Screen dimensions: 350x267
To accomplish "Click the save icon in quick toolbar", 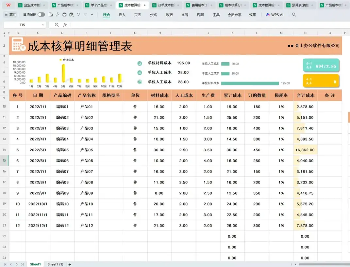I will [x=51, y=14].
